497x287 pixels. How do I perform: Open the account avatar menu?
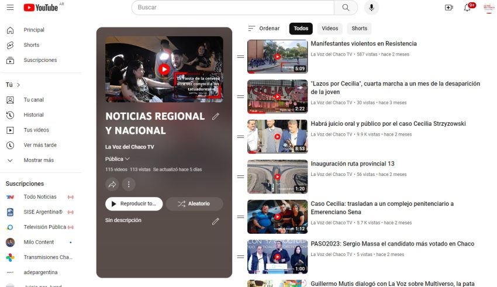tap(488, 7)
